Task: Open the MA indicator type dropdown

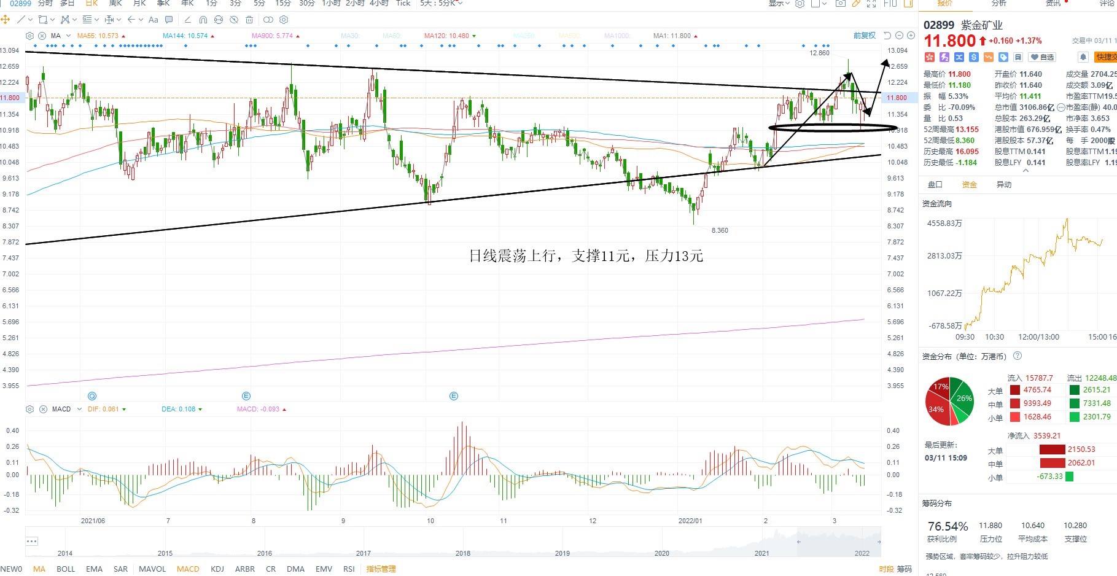Action: coord(68,36)
